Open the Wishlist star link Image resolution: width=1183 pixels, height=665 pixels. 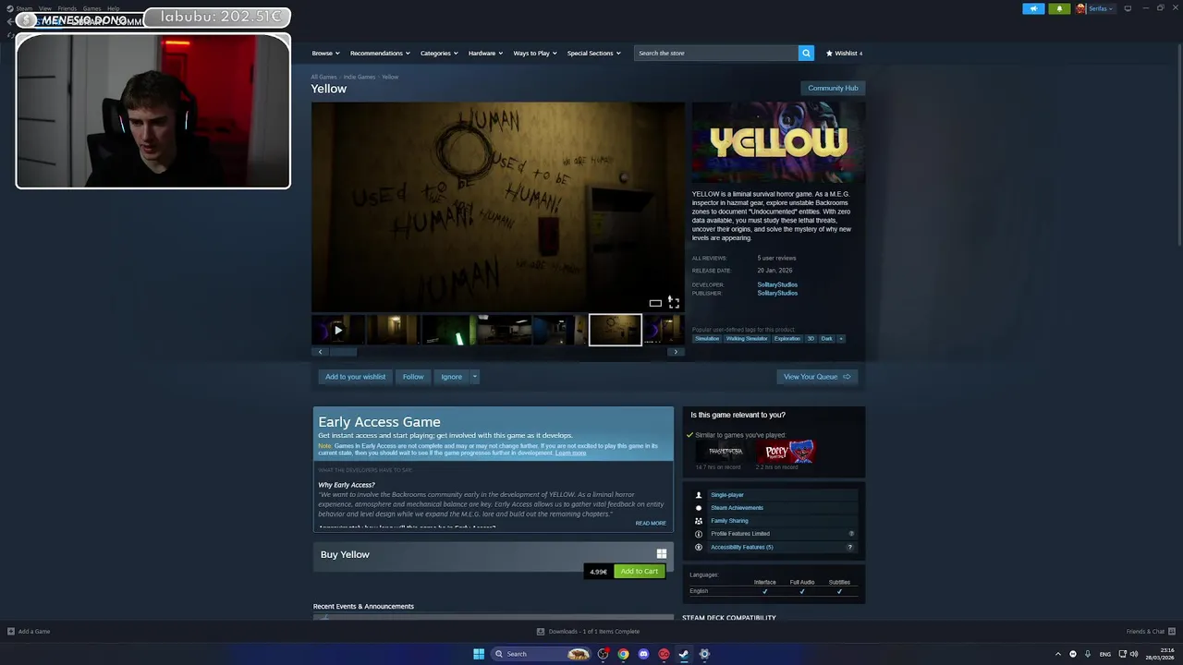tap(844, 53)
